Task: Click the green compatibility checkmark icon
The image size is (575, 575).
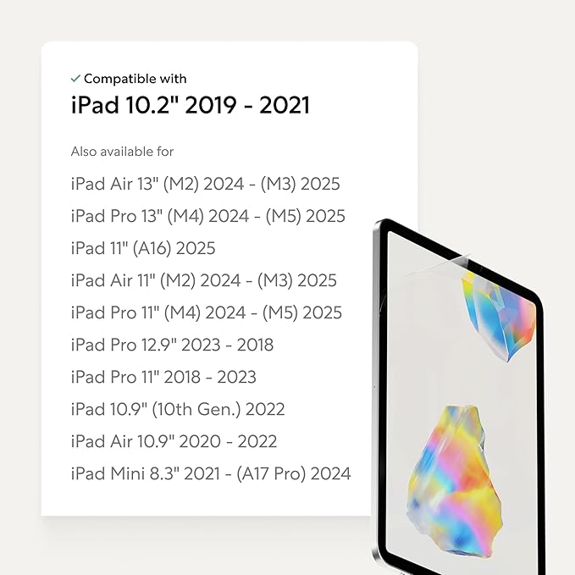Action: point(75,79)
